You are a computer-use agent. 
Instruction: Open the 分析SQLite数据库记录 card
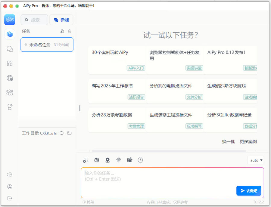(x=231, y=120)
